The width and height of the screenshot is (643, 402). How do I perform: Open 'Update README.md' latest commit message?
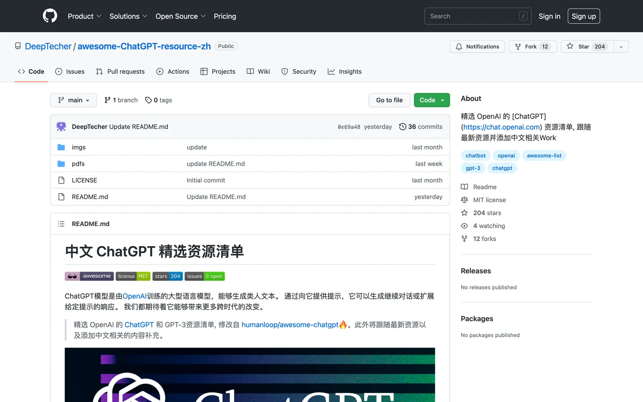coord(138,127)
